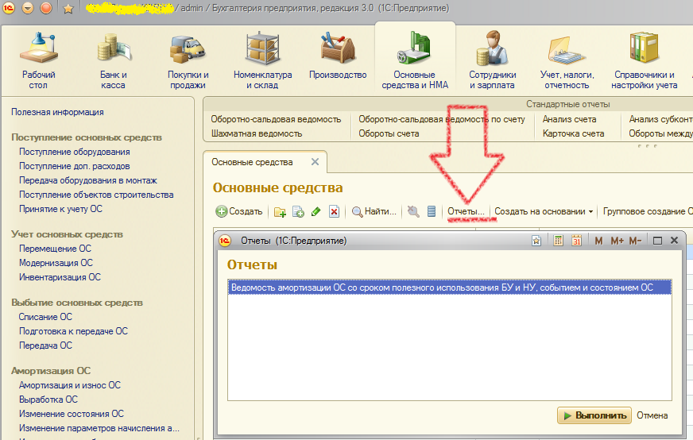Open the Банк и касса section
Viewport: 693px width, 440px height.
(114, 61)
